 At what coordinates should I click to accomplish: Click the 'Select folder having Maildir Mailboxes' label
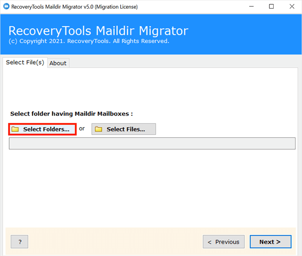coord(71,114)
